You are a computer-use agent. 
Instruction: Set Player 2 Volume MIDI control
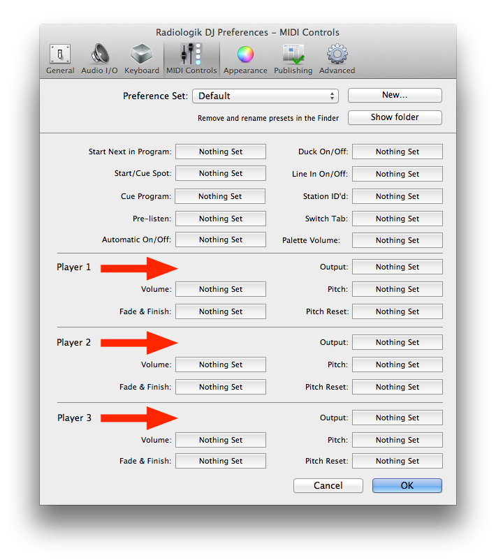[x=221, y=364]
